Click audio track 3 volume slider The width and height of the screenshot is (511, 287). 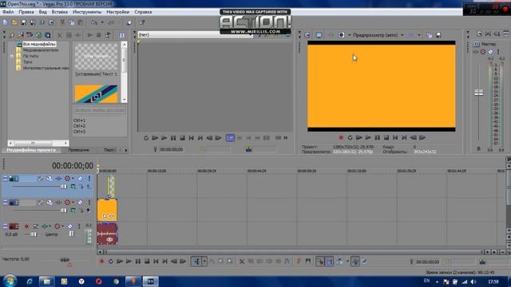point(34,234)
